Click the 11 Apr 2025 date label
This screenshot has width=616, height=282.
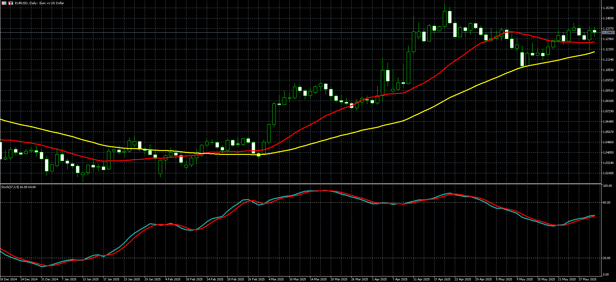(x=422, y=279)
